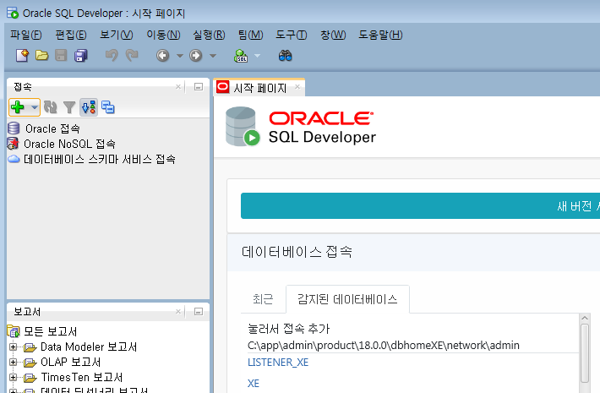The image size is (600, 393).
Task: Click the Schema Browser icon in the connections panel
Action: pyautogui.click(x=89, y=107)
